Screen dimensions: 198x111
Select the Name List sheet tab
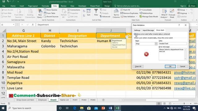point(64,100)
